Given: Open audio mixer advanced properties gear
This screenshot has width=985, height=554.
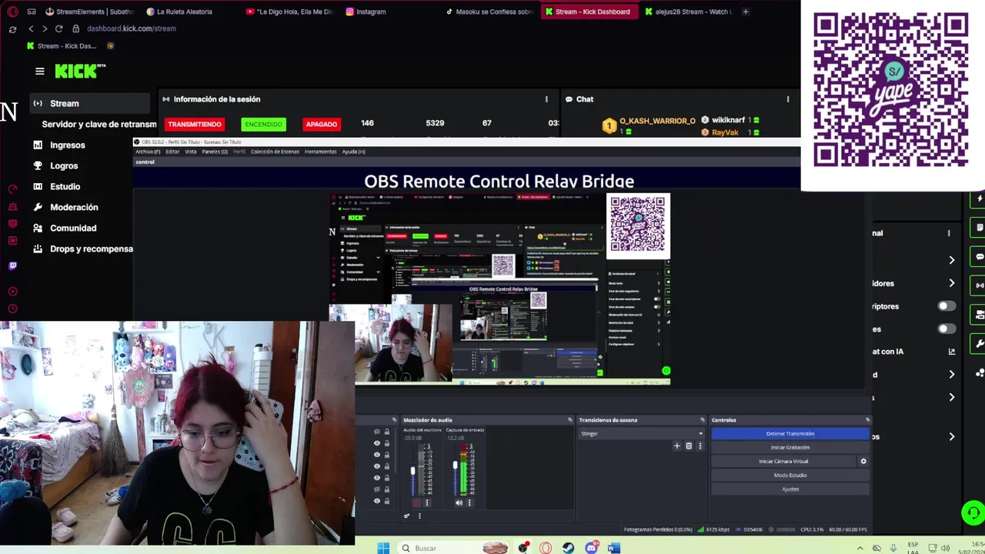Looking at the screenshot, I should (406, 516).
